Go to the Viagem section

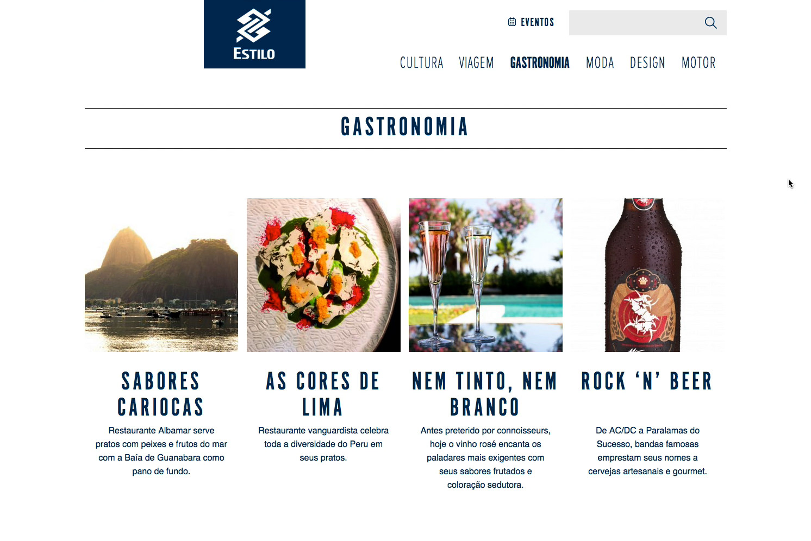click(x=476, y=63)
